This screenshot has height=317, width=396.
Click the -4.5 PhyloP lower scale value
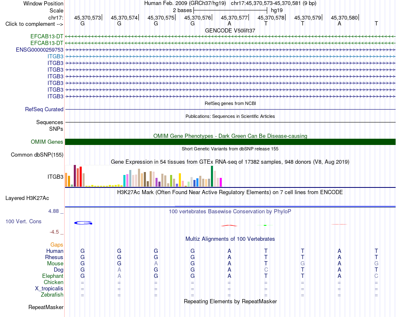click(x=54, y=232)
